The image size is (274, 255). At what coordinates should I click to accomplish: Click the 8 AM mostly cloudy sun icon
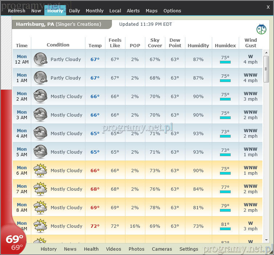[x=40, y=207]
